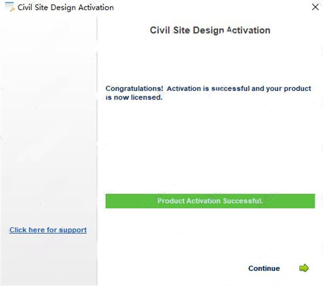Viewport: 323px width, 286px height.
Task: Open the Click here for support link
Action: [48, 230]
